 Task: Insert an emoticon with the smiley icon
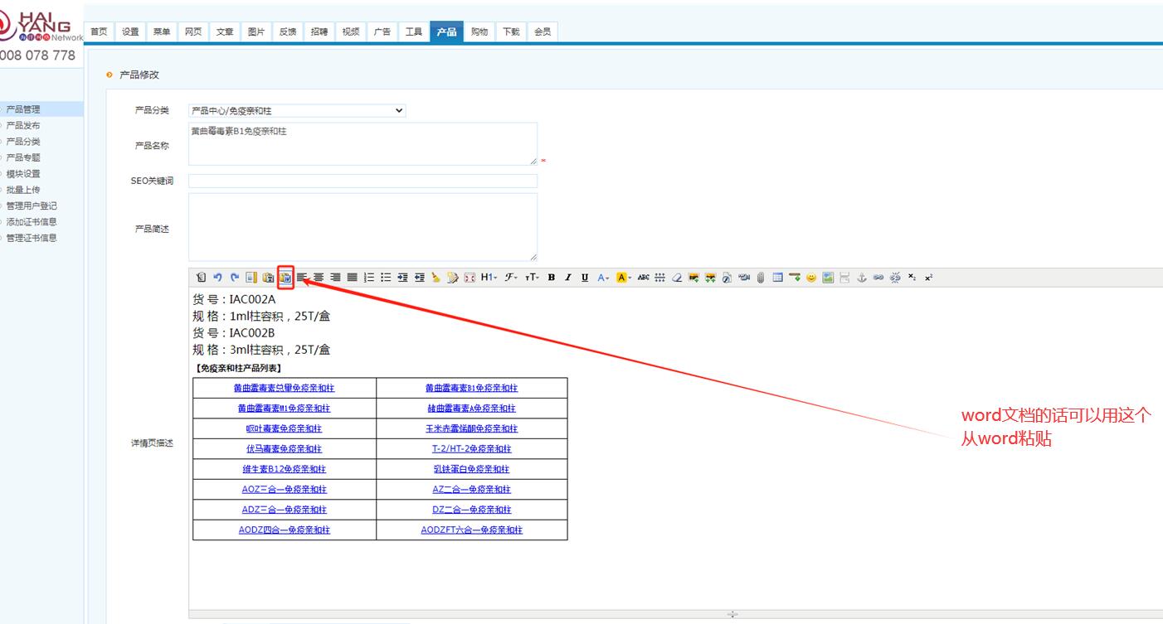[811, 278]
